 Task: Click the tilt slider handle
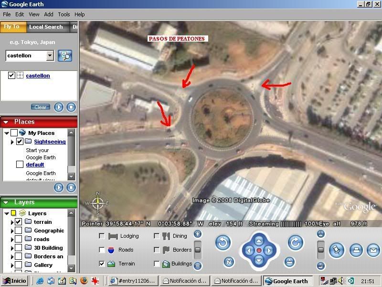click(x=321, y=249)
